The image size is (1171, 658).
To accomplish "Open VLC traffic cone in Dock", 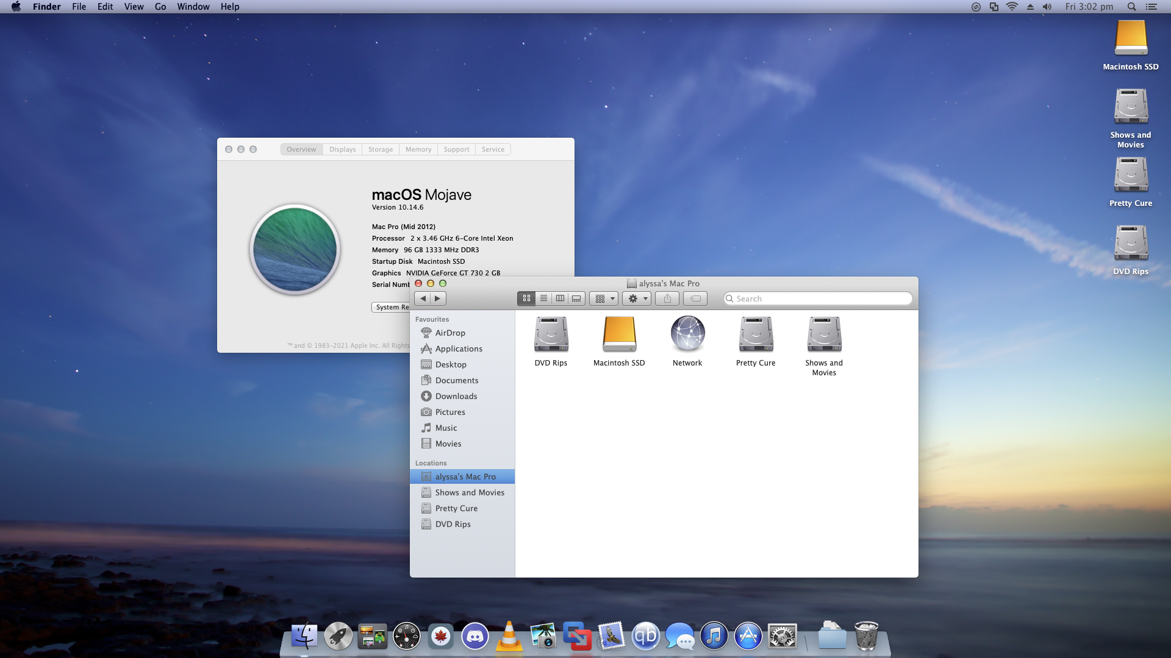I will [x=509, y=637].
